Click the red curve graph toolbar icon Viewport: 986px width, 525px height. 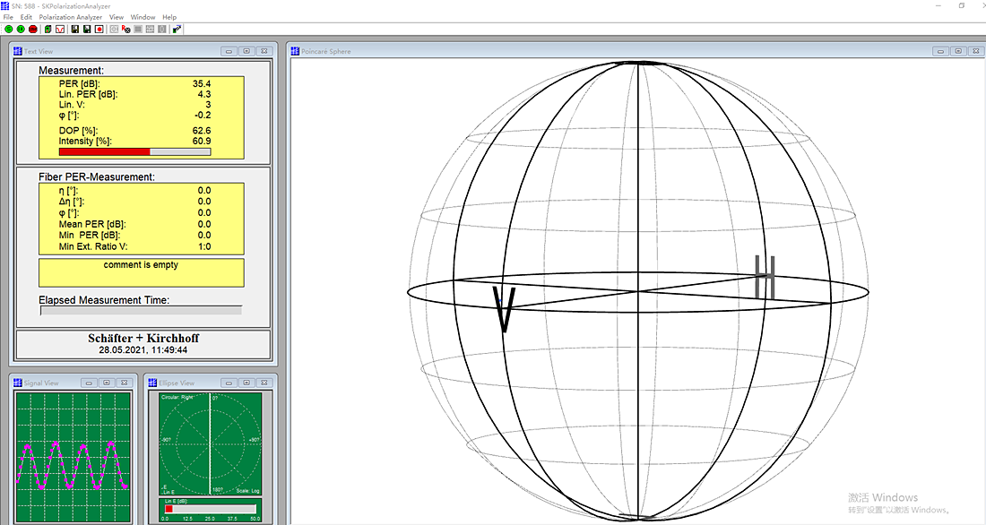tap(60, 29)
